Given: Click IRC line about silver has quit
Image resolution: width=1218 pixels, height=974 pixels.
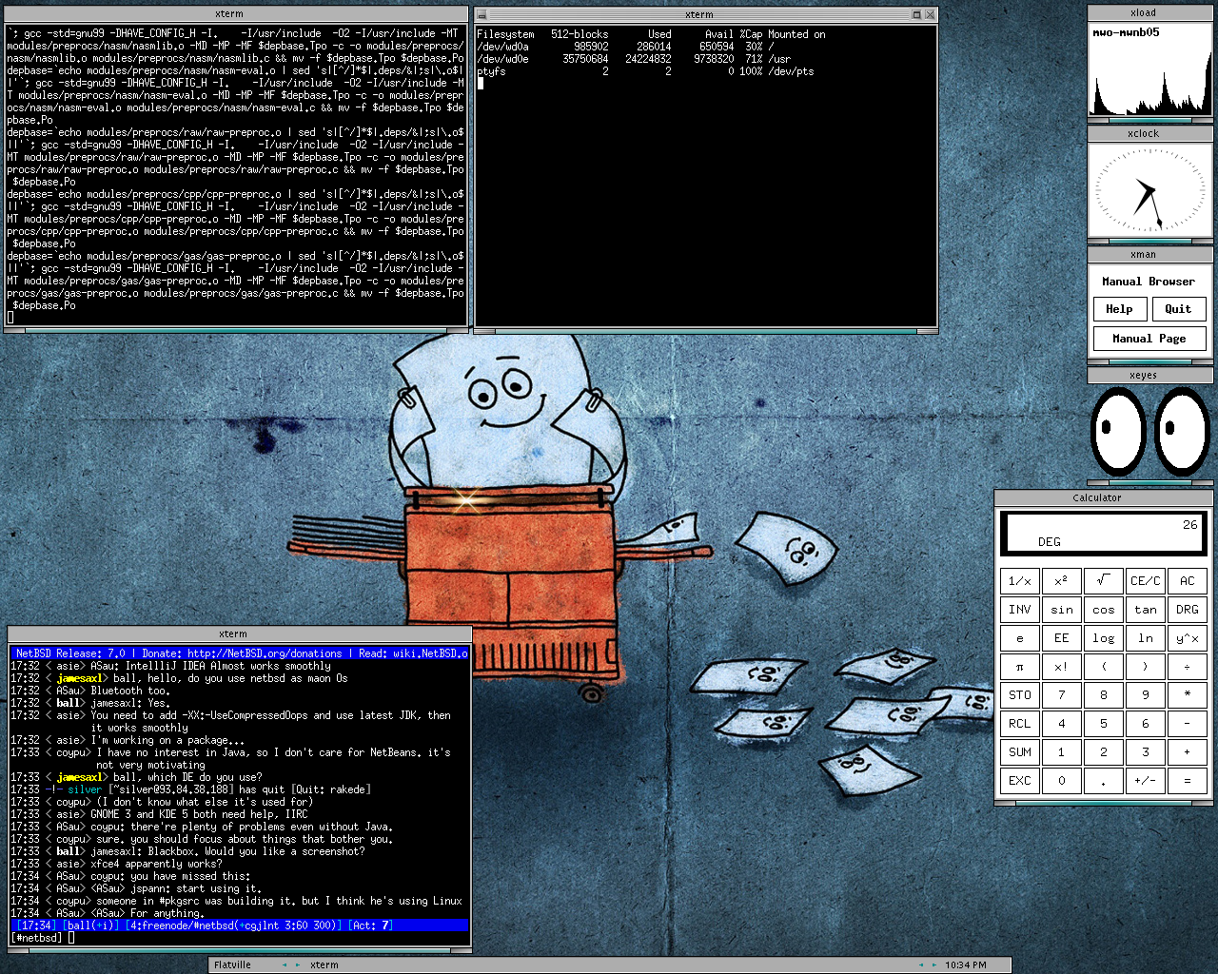Looking at the screenshot, I should pos(191,789).
